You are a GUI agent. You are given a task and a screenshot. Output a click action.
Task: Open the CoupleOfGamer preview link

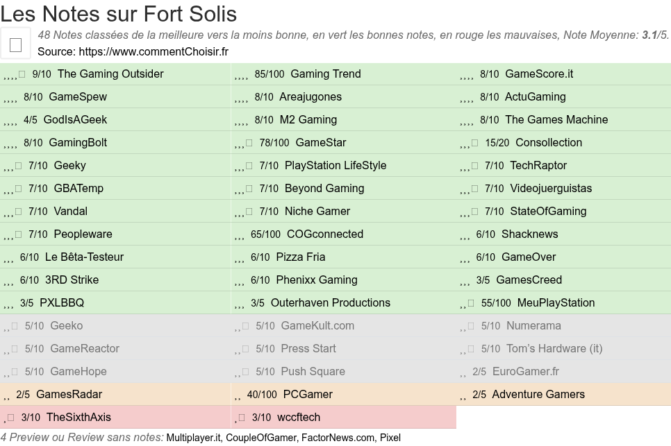point(260,438)
